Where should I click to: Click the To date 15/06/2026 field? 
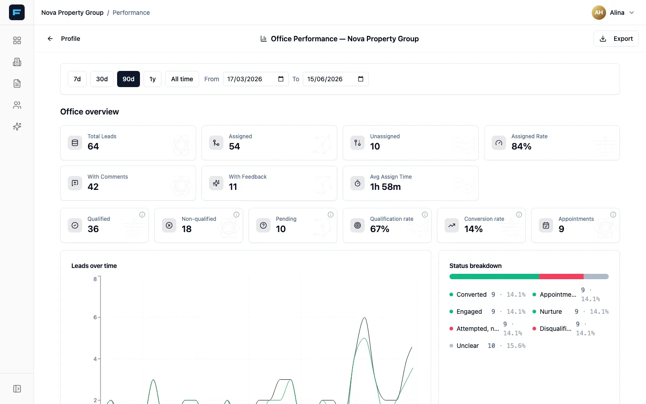(336, 79)
